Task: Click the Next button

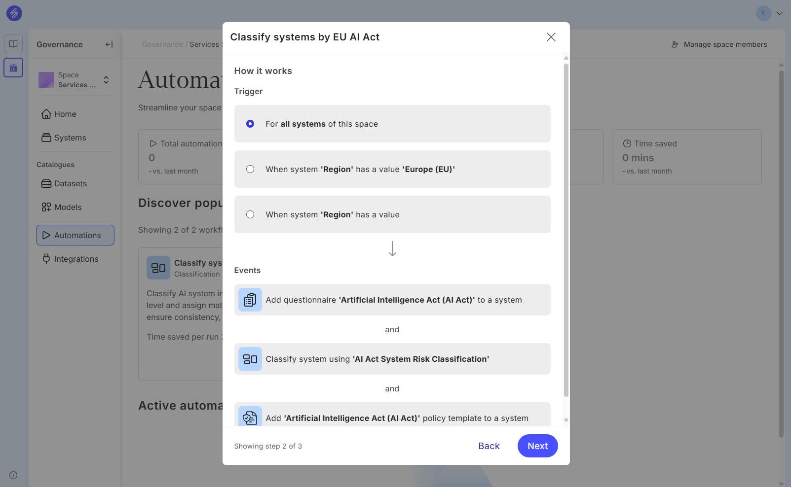Action: pyautogui.click(x=537, y=446)
